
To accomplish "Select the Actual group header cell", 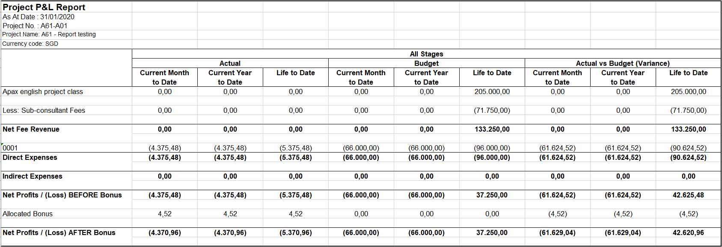I will pyautogui.click(x=230, y=63).
